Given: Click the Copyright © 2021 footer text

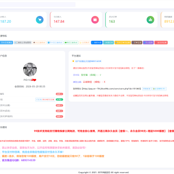Looking at the screenshot, I should point(103,173).
